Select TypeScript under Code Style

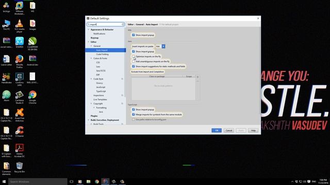point(101,91)
